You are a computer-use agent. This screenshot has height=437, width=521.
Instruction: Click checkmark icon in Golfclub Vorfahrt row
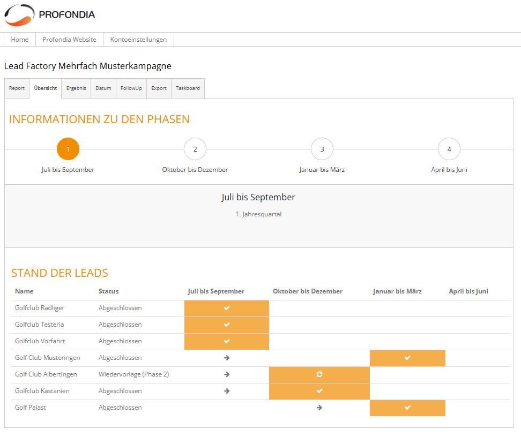[227, 341]
